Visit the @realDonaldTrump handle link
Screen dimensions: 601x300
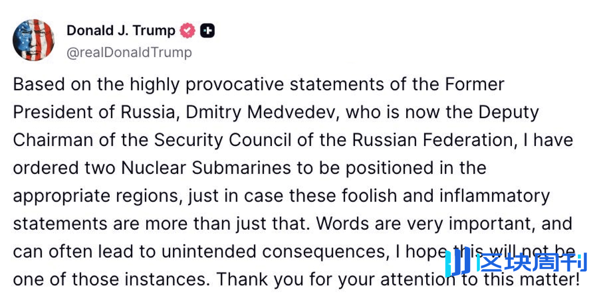[129, 52]
